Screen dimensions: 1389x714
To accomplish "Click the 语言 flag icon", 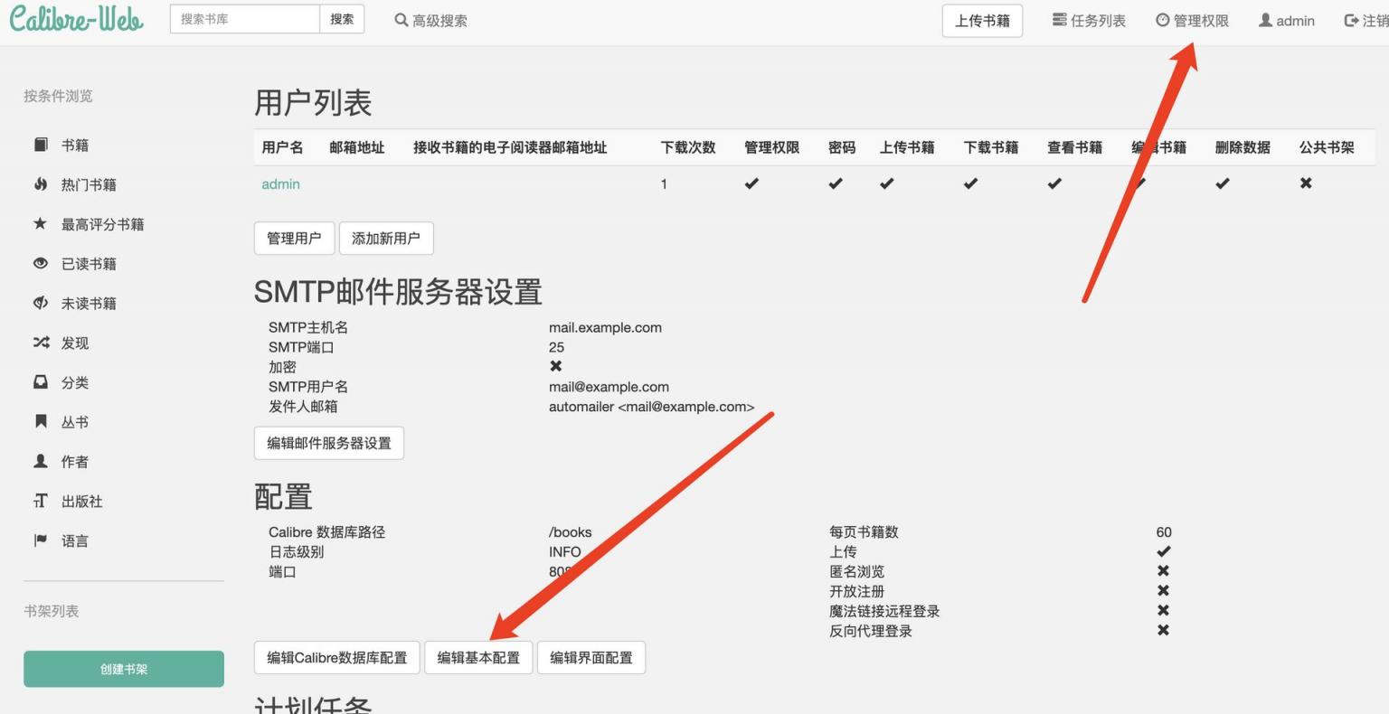I will tap(41, 540).
